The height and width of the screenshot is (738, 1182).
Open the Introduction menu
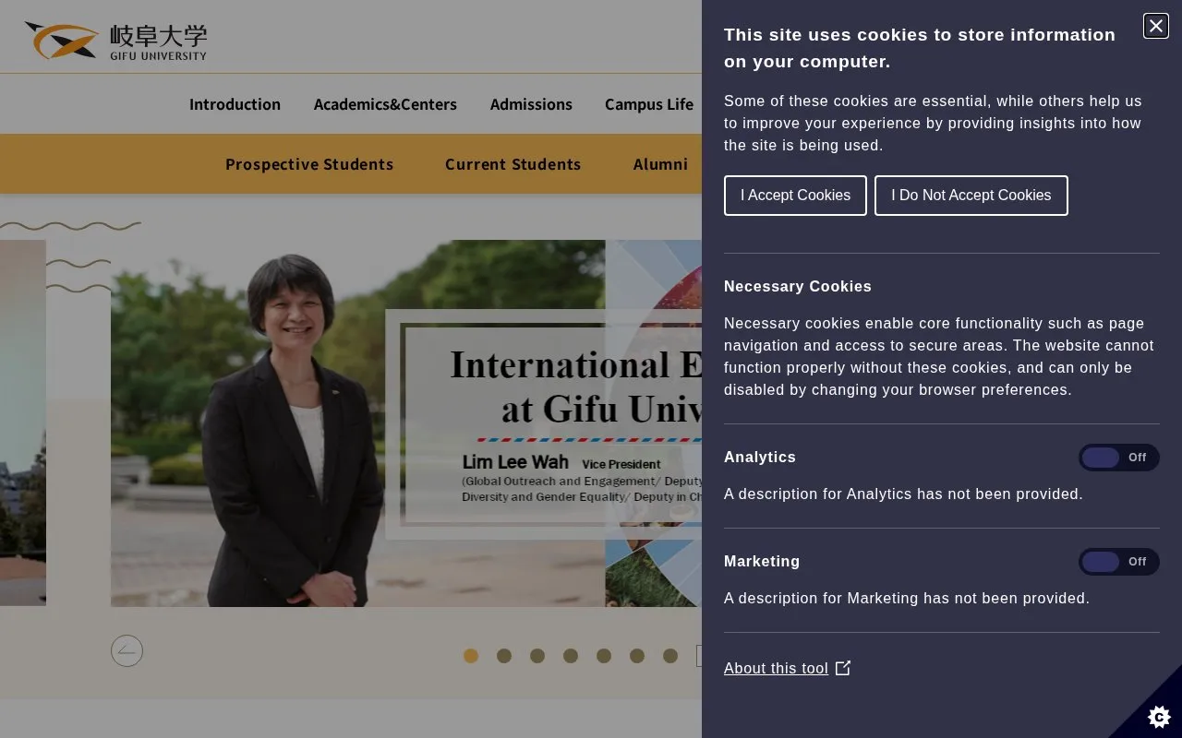click(x=235, y=104)
